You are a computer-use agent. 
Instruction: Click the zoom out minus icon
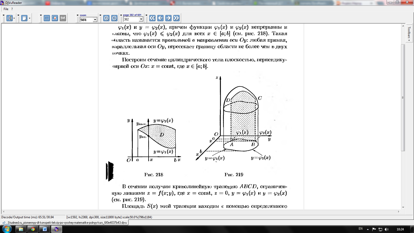[x=114, y=18]
